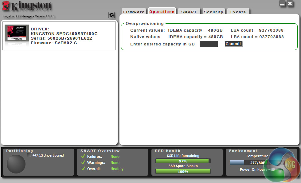Click the SMART Overview panel heading

coord(100,151)
